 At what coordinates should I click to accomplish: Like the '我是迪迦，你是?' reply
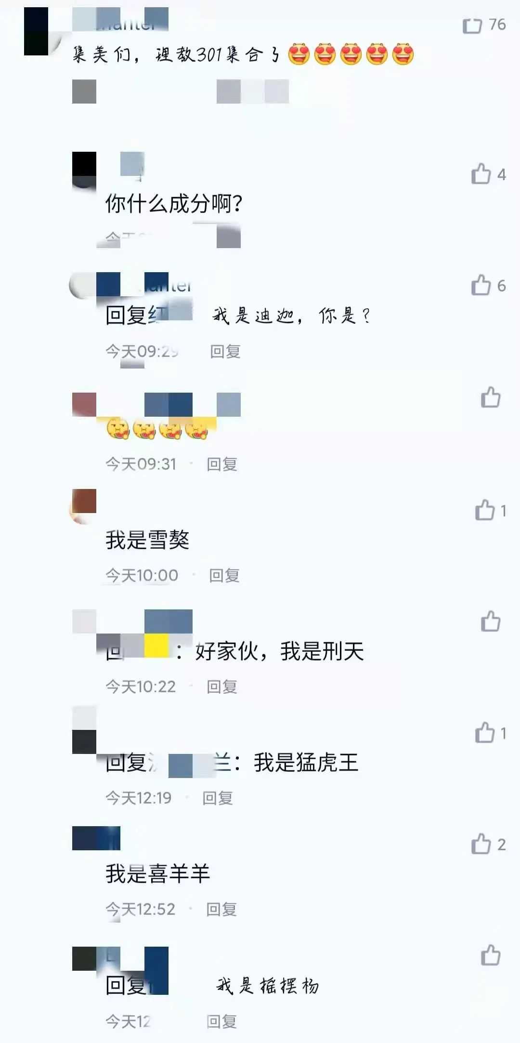(x=481, y=285)
